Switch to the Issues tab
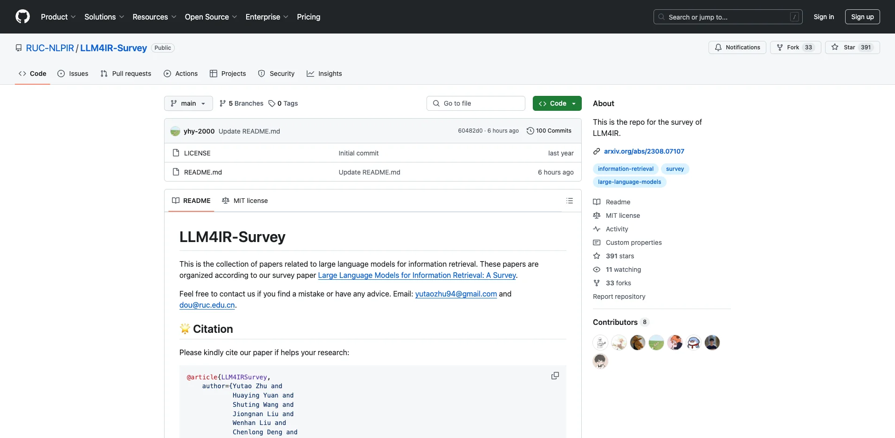The width and height of the screenshot is (895, 438). 73,74
